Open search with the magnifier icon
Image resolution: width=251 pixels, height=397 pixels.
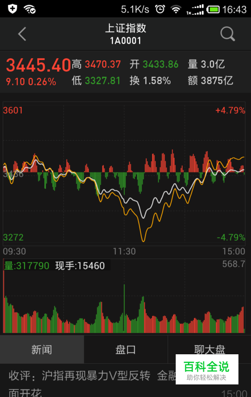coord(227,34)
